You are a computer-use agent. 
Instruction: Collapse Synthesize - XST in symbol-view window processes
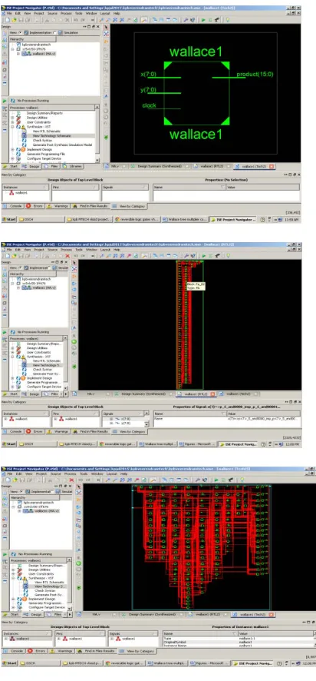12,127
